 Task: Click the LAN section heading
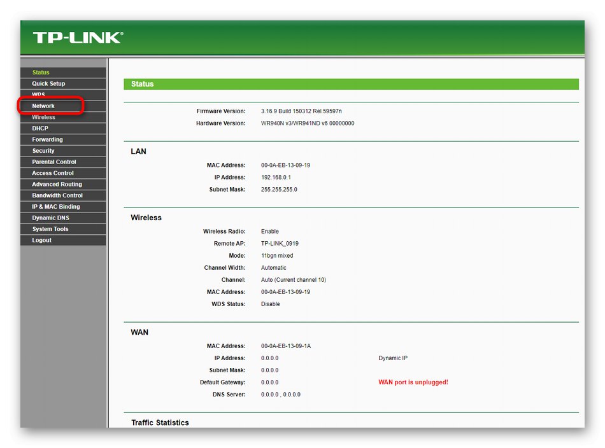(139, 151)
